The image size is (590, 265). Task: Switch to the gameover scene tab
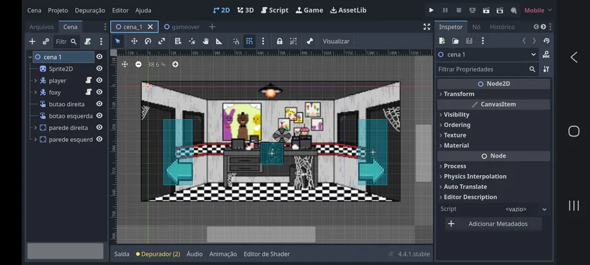pyautogui.click(x=182, y=27)
